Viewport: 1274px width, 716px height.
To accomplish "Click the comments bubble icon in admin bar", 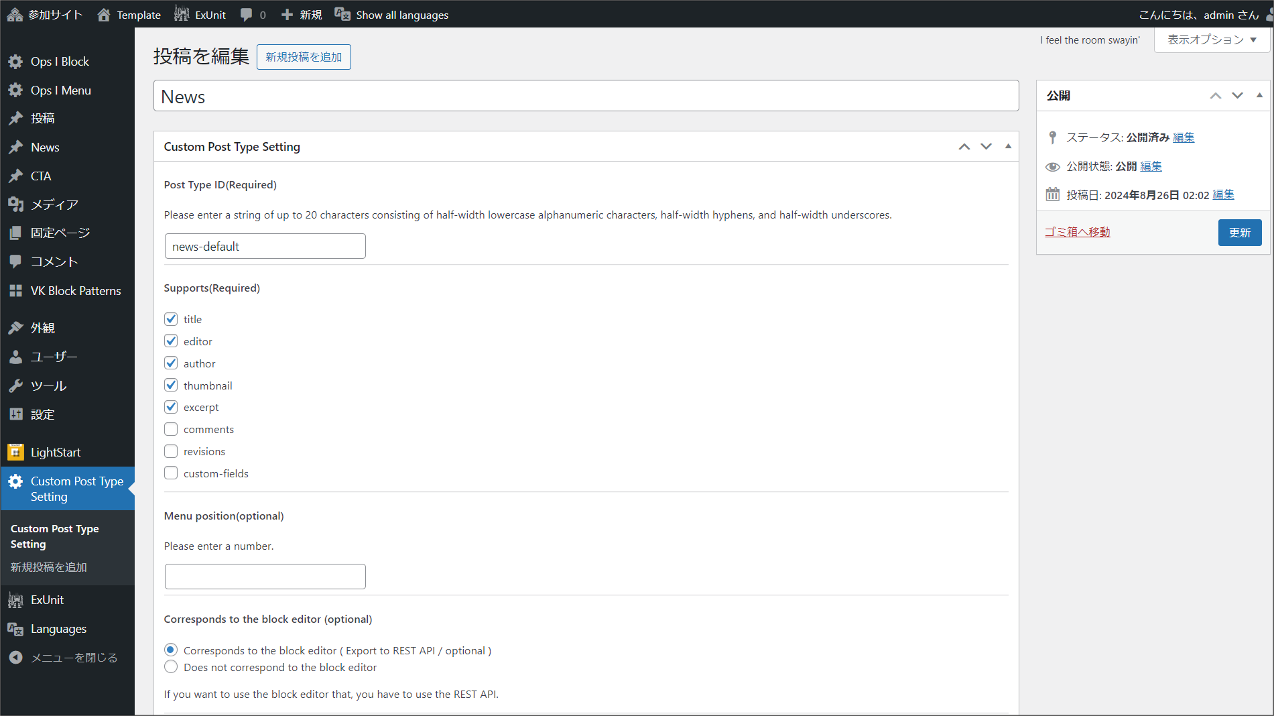I will (247, 15).
